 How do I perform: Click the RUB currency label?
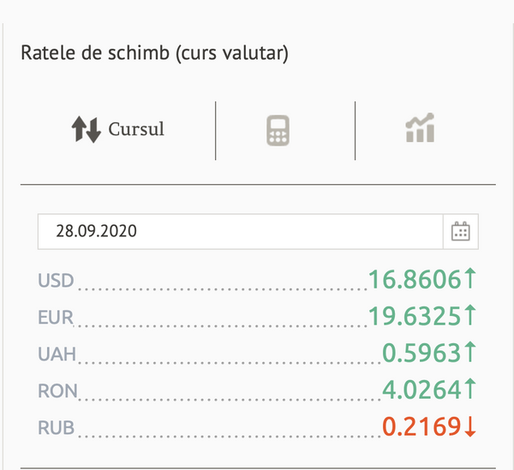[x=57, y=428]
